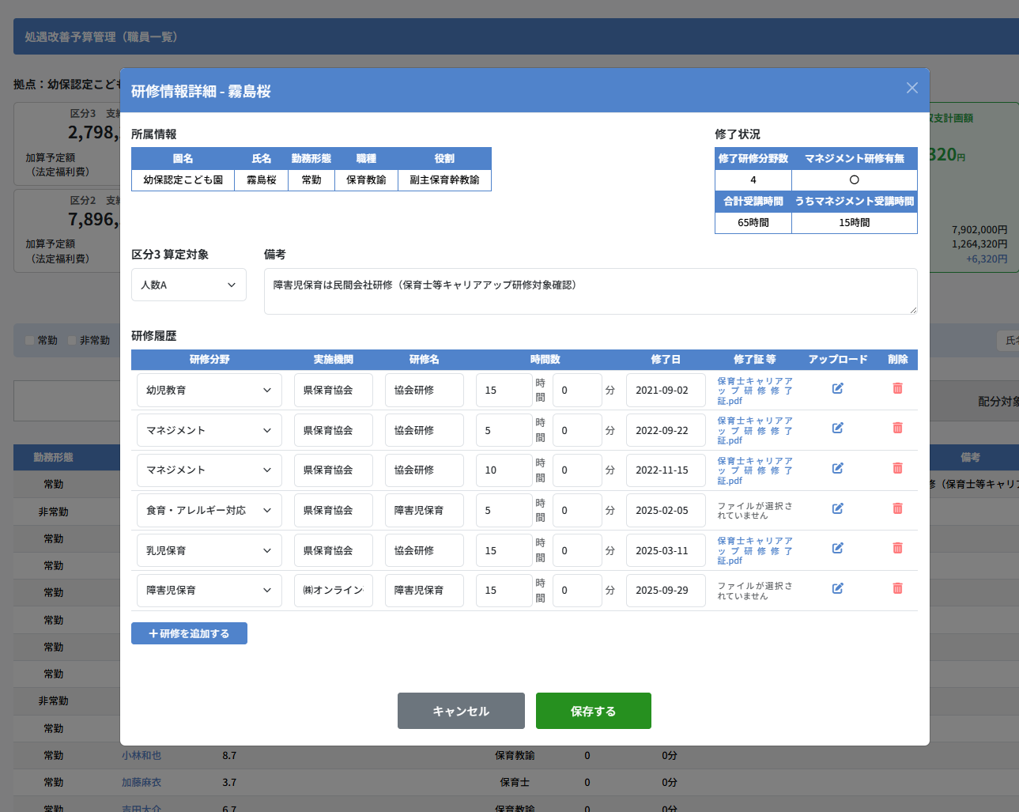Delete the 障害児保育 training row
Image resolution: width=1019 pixels, height=812 pixels.
coord(897,587)
